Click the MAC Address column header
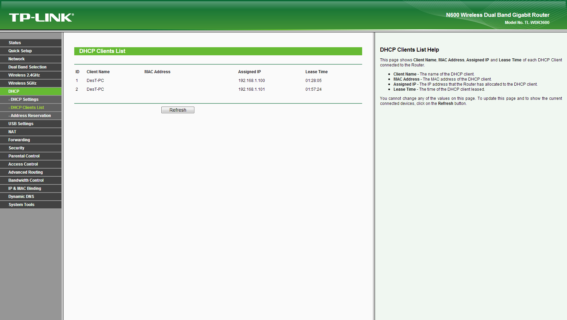The height and width of the screenshot is (320, 567). pos(157,72)
